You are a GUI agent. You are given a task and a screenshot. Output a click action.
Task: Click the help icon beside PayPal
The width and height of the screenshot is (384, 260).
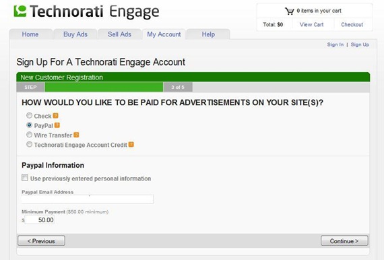pyautogui.click(x=57, y=125)
